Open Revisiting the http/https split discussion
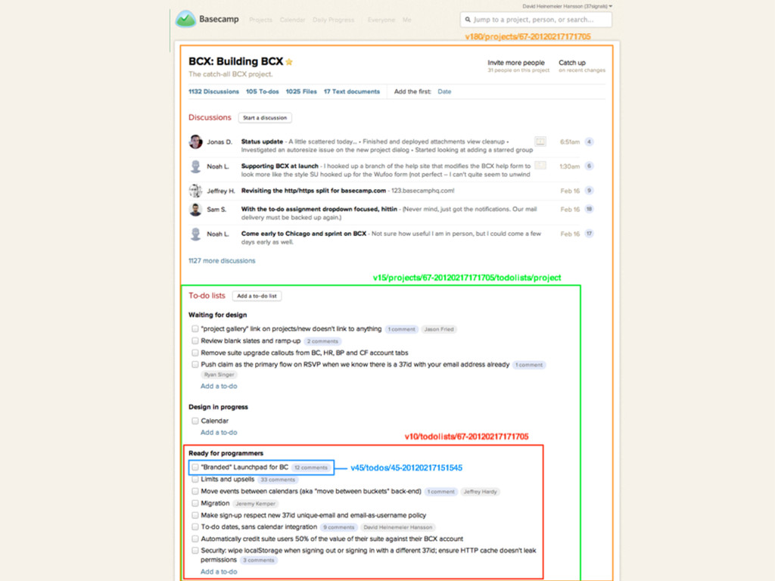This screenshot has height=581, width=775. coord(313,191)
